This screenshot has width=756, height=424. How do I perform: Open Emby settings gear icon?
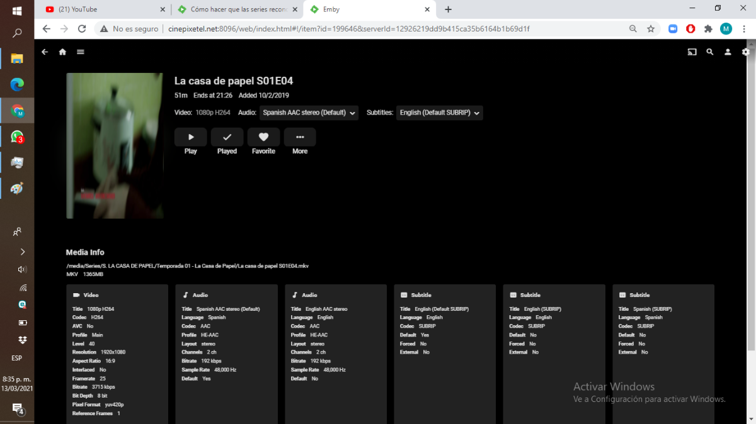click(x=746, y=52)
